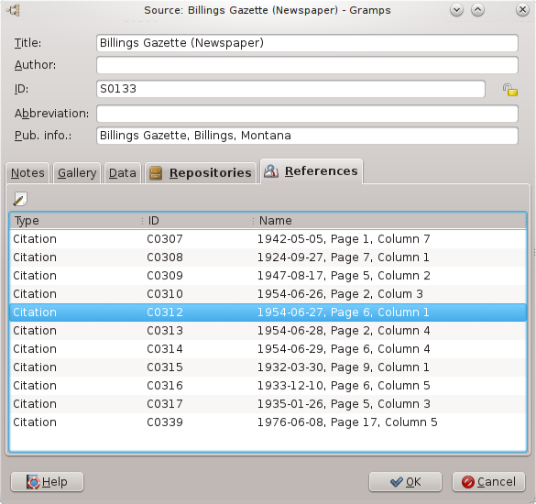Image resolution: width=536 pixels, height=504 pixels.
Task: Select citation C0308 row
Action: point(268,257)
